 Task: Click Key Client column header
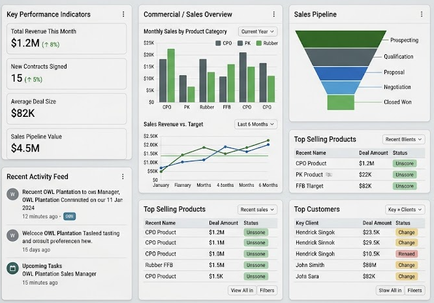[x=307, y=223]
